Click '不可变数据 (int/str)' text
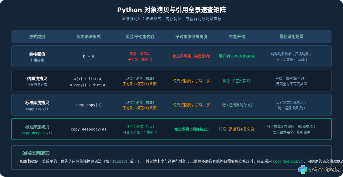Screen dimensions: 343x177 coord(292,60)
